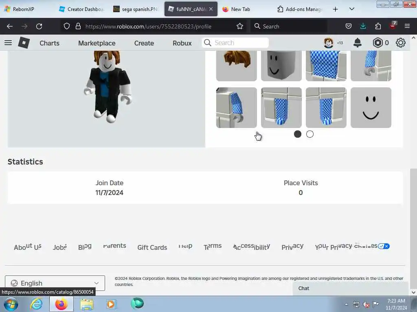This screenshot has height=312, width=417.
Task: Click the Jobs footer link
Action: (59, 247)
